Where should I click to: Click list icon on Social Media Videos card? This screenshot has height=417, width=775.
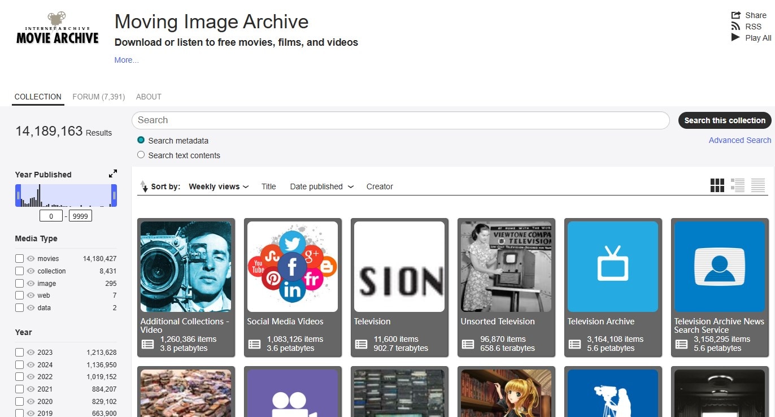pos(254,344)
